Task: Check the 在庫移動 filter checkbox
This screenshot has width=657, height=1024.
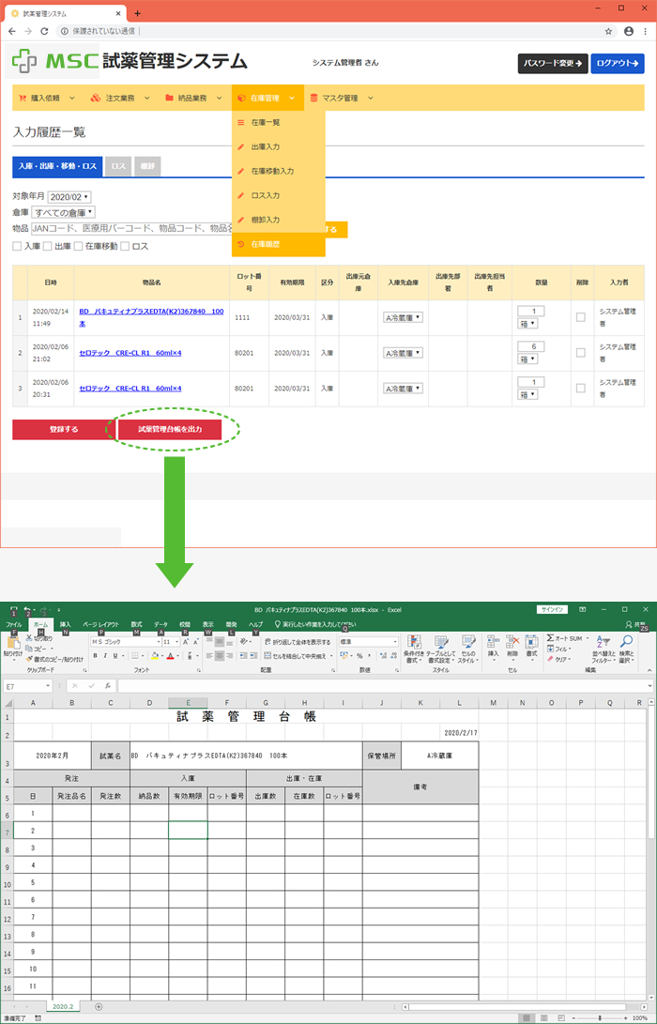Action: 78,246
